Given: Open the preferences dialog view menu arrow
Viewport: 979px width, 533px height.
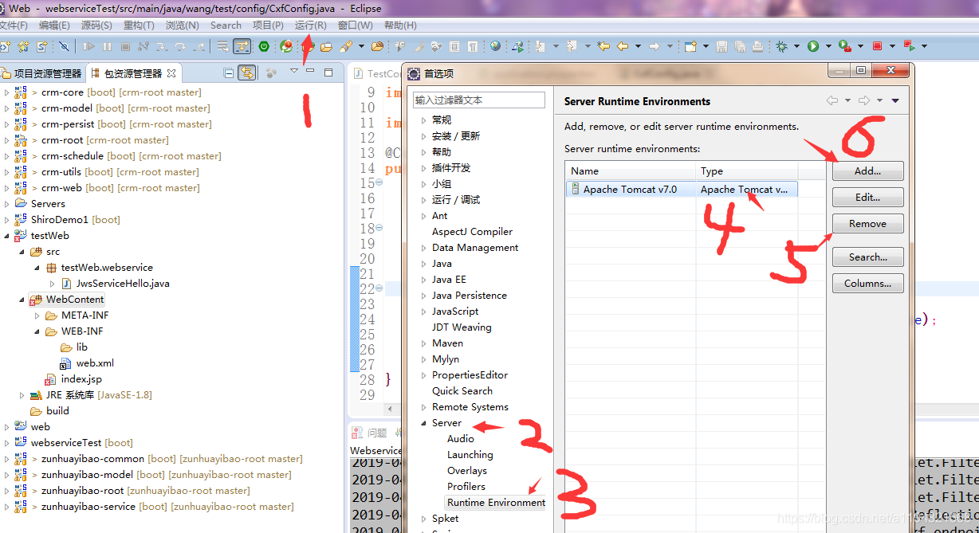Looking at the screenshot, I should point(895,100).
